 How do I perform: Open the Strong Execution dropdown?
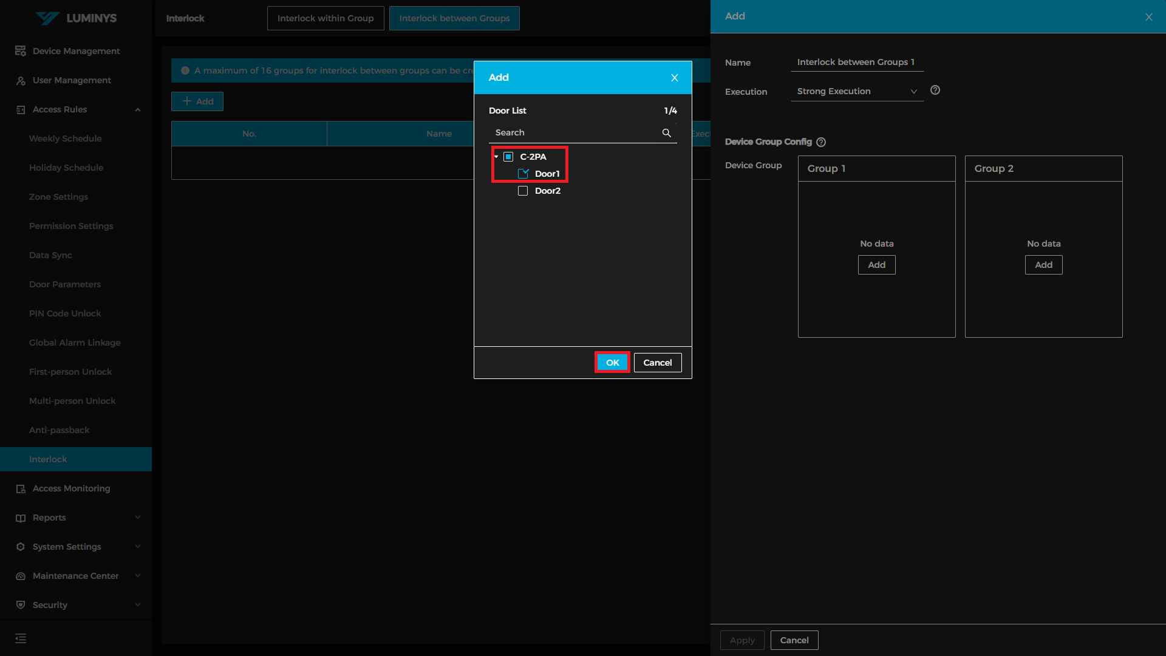coord(856,91)
